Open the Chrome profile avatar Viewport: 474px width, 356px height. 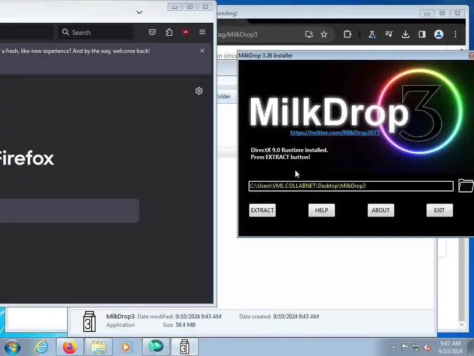pos(439,34)
